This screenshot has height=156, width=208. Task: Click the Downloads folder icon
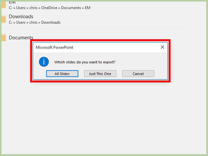pos(4,19)
